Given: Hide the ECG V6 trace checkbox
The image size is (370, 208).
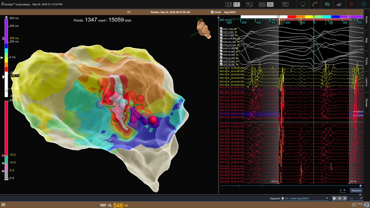Looking at the screenshot, I should tap(221, 64).
